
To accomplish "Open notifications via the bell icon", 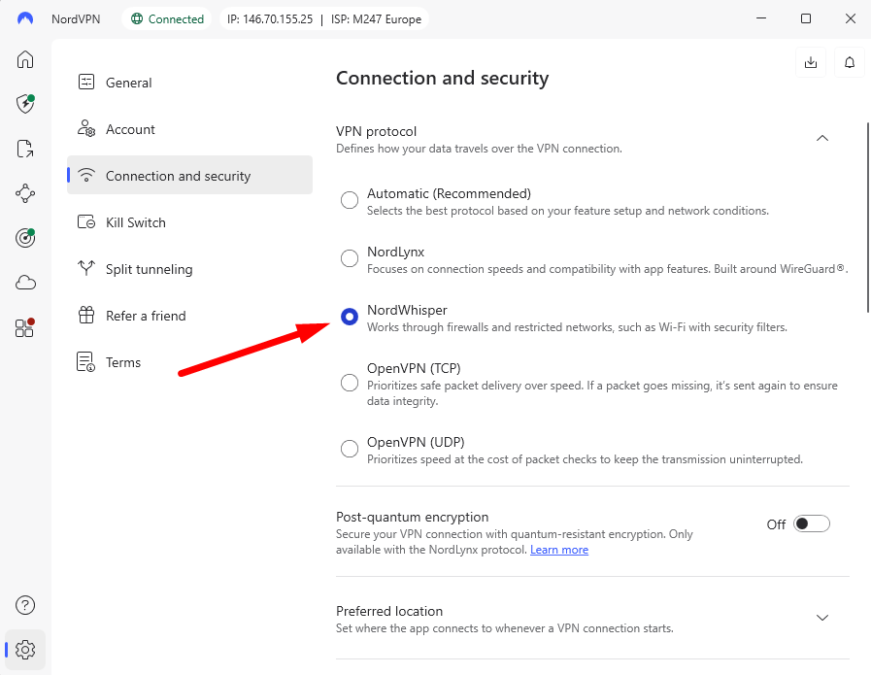I will pyautogui.click(x=849, y=61).
